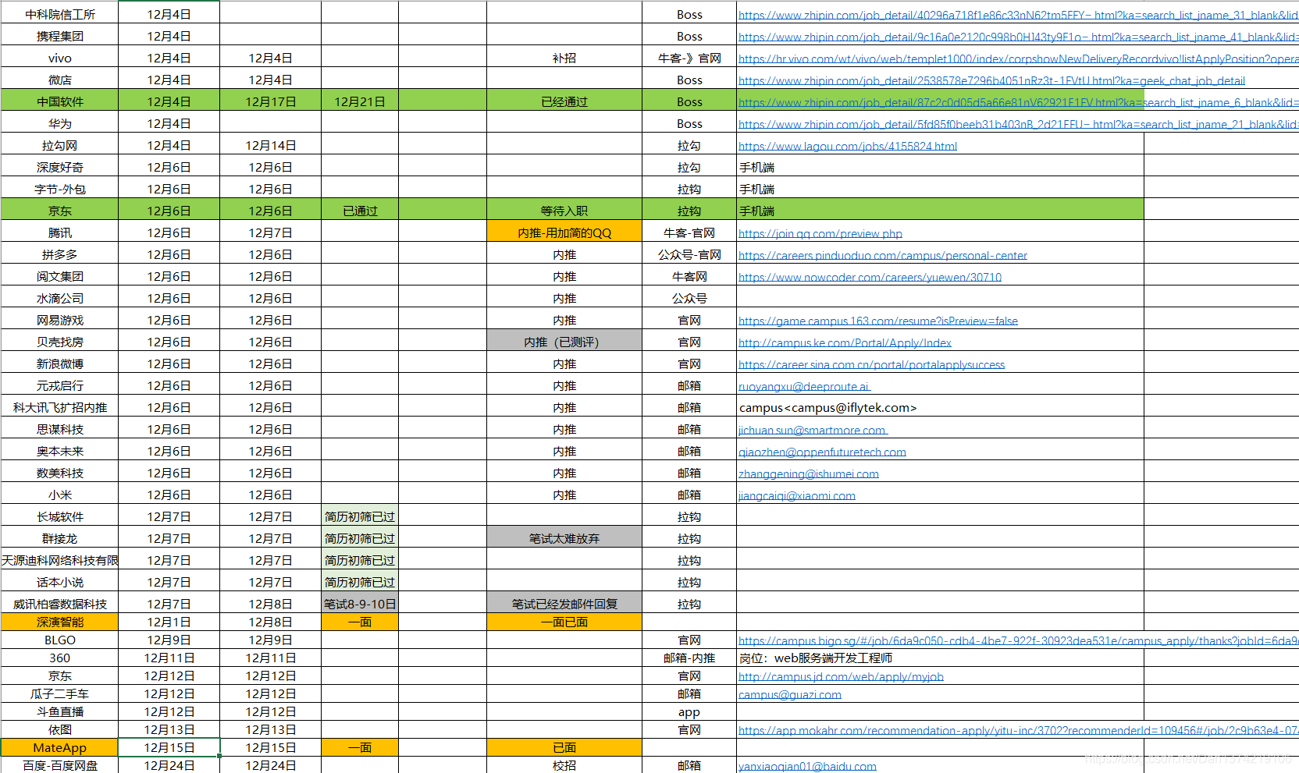Open the zhipin link in 华为 row
Viewport: 1299px width, 773px height.
1018,124
